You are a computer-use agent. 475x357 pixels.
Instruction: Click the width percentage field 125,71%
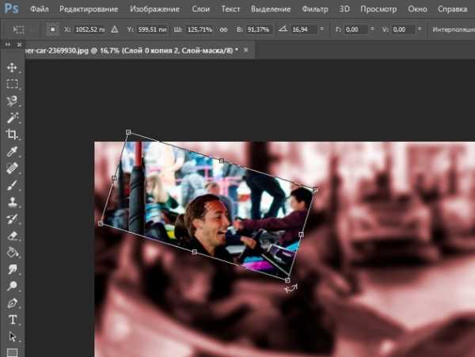[199, 29]
